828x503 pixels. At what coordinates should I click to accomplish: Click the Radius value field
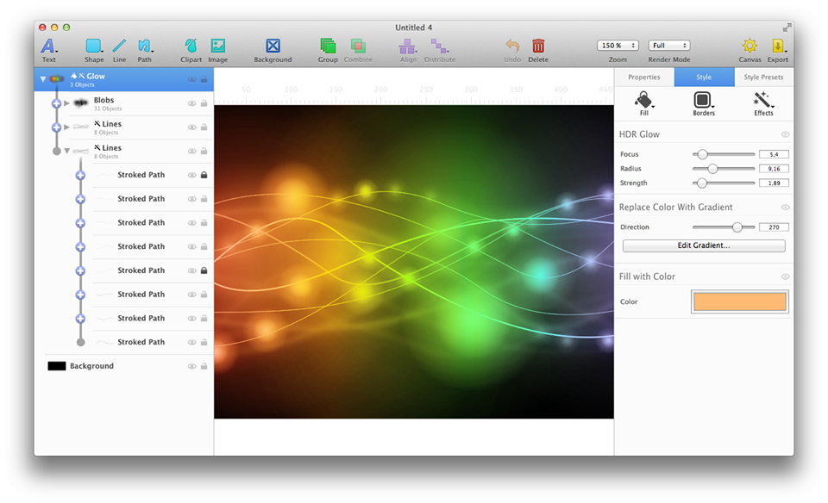(x=774, y=169)
